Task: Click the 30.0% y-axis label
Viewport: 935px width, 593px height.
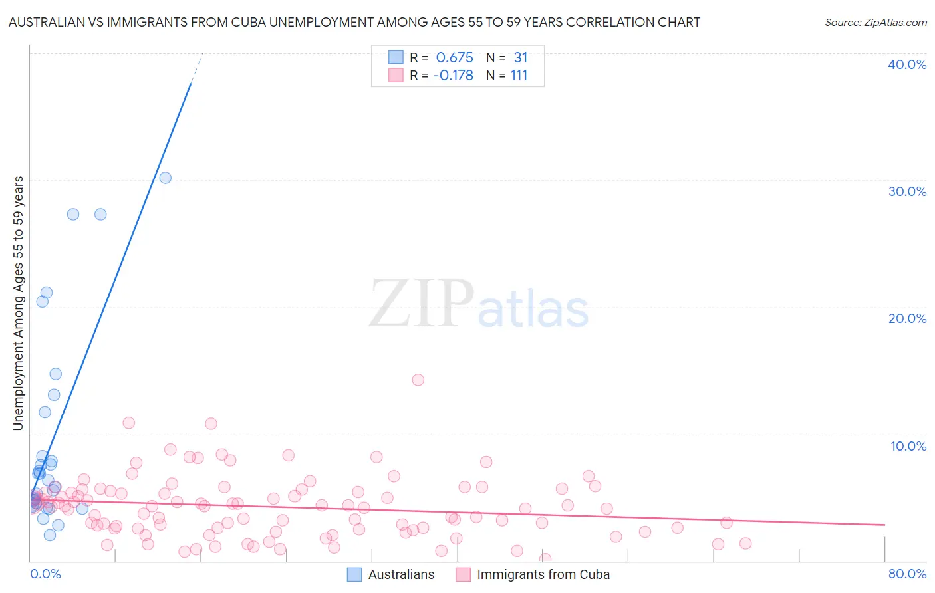Action: click(x=907, y=191)
